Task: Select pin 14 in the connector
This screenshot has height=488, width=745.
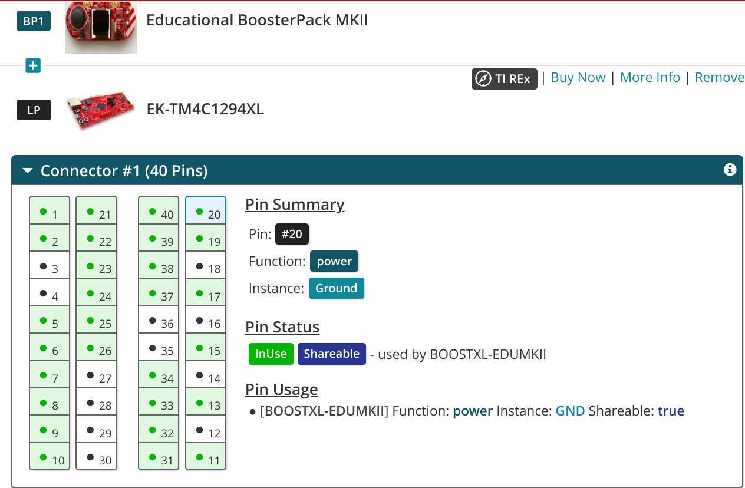Action: pyautogui.click(x=206, y=375)
